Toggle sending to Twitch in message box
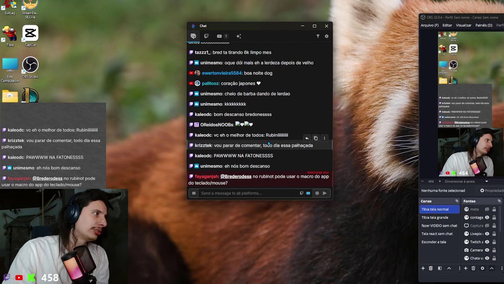 (302, 193)
